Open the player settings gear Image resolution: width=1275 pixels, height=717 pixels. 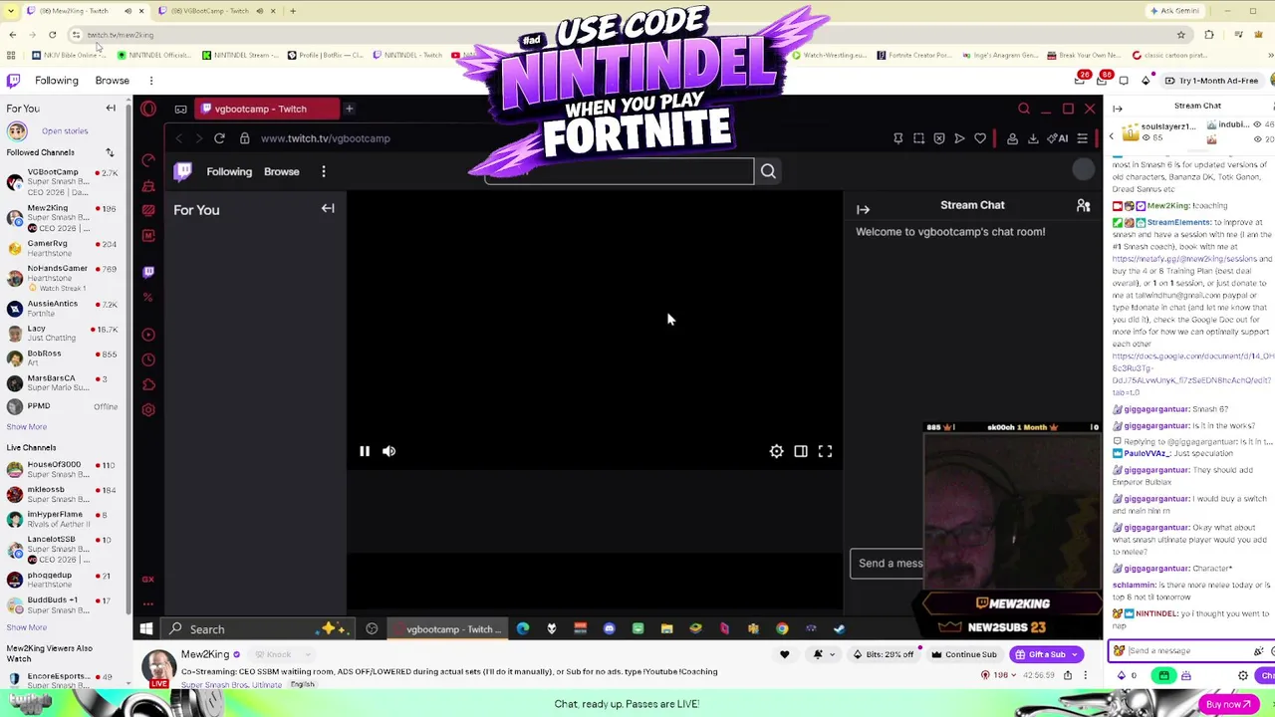coord(776,451)
